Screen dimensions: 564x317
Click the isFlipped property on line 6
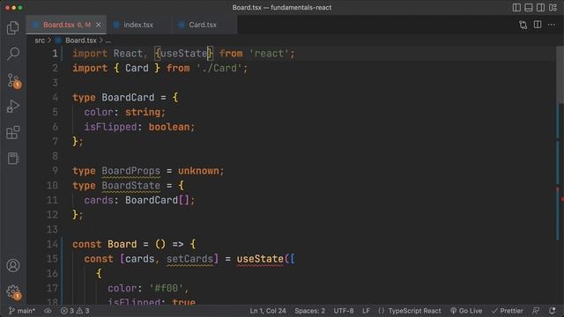pos(110,127)
